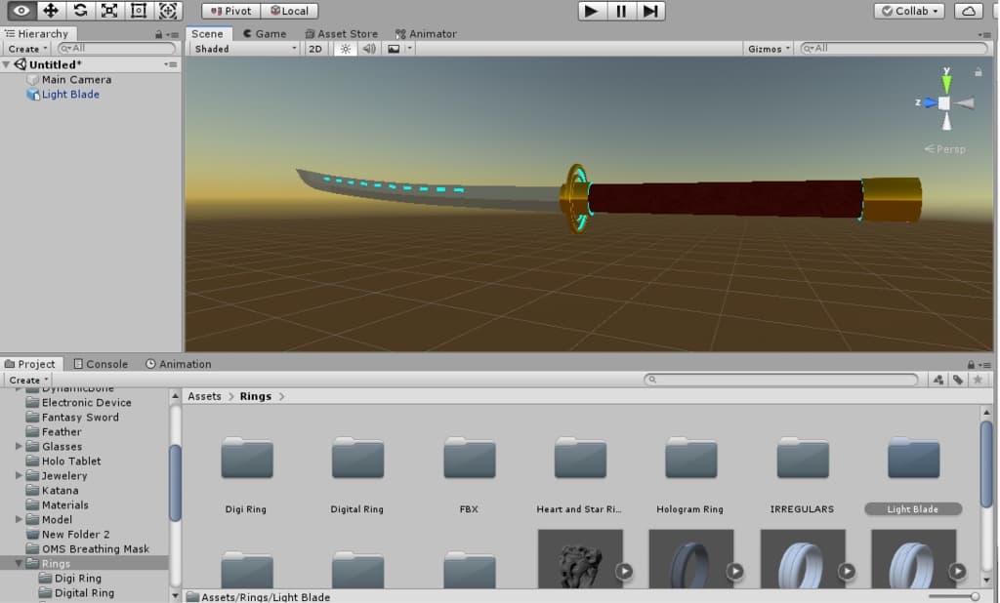The image size is (1000, 603).
Task: Open cloud services icon
Action: pyautogui.click(x=968, y=11)
